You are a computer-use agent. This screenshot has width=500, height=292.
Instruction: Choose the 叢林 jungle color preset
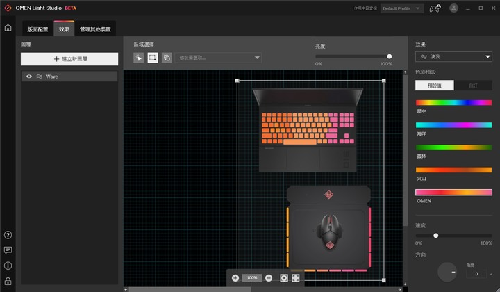coord(453,147)
